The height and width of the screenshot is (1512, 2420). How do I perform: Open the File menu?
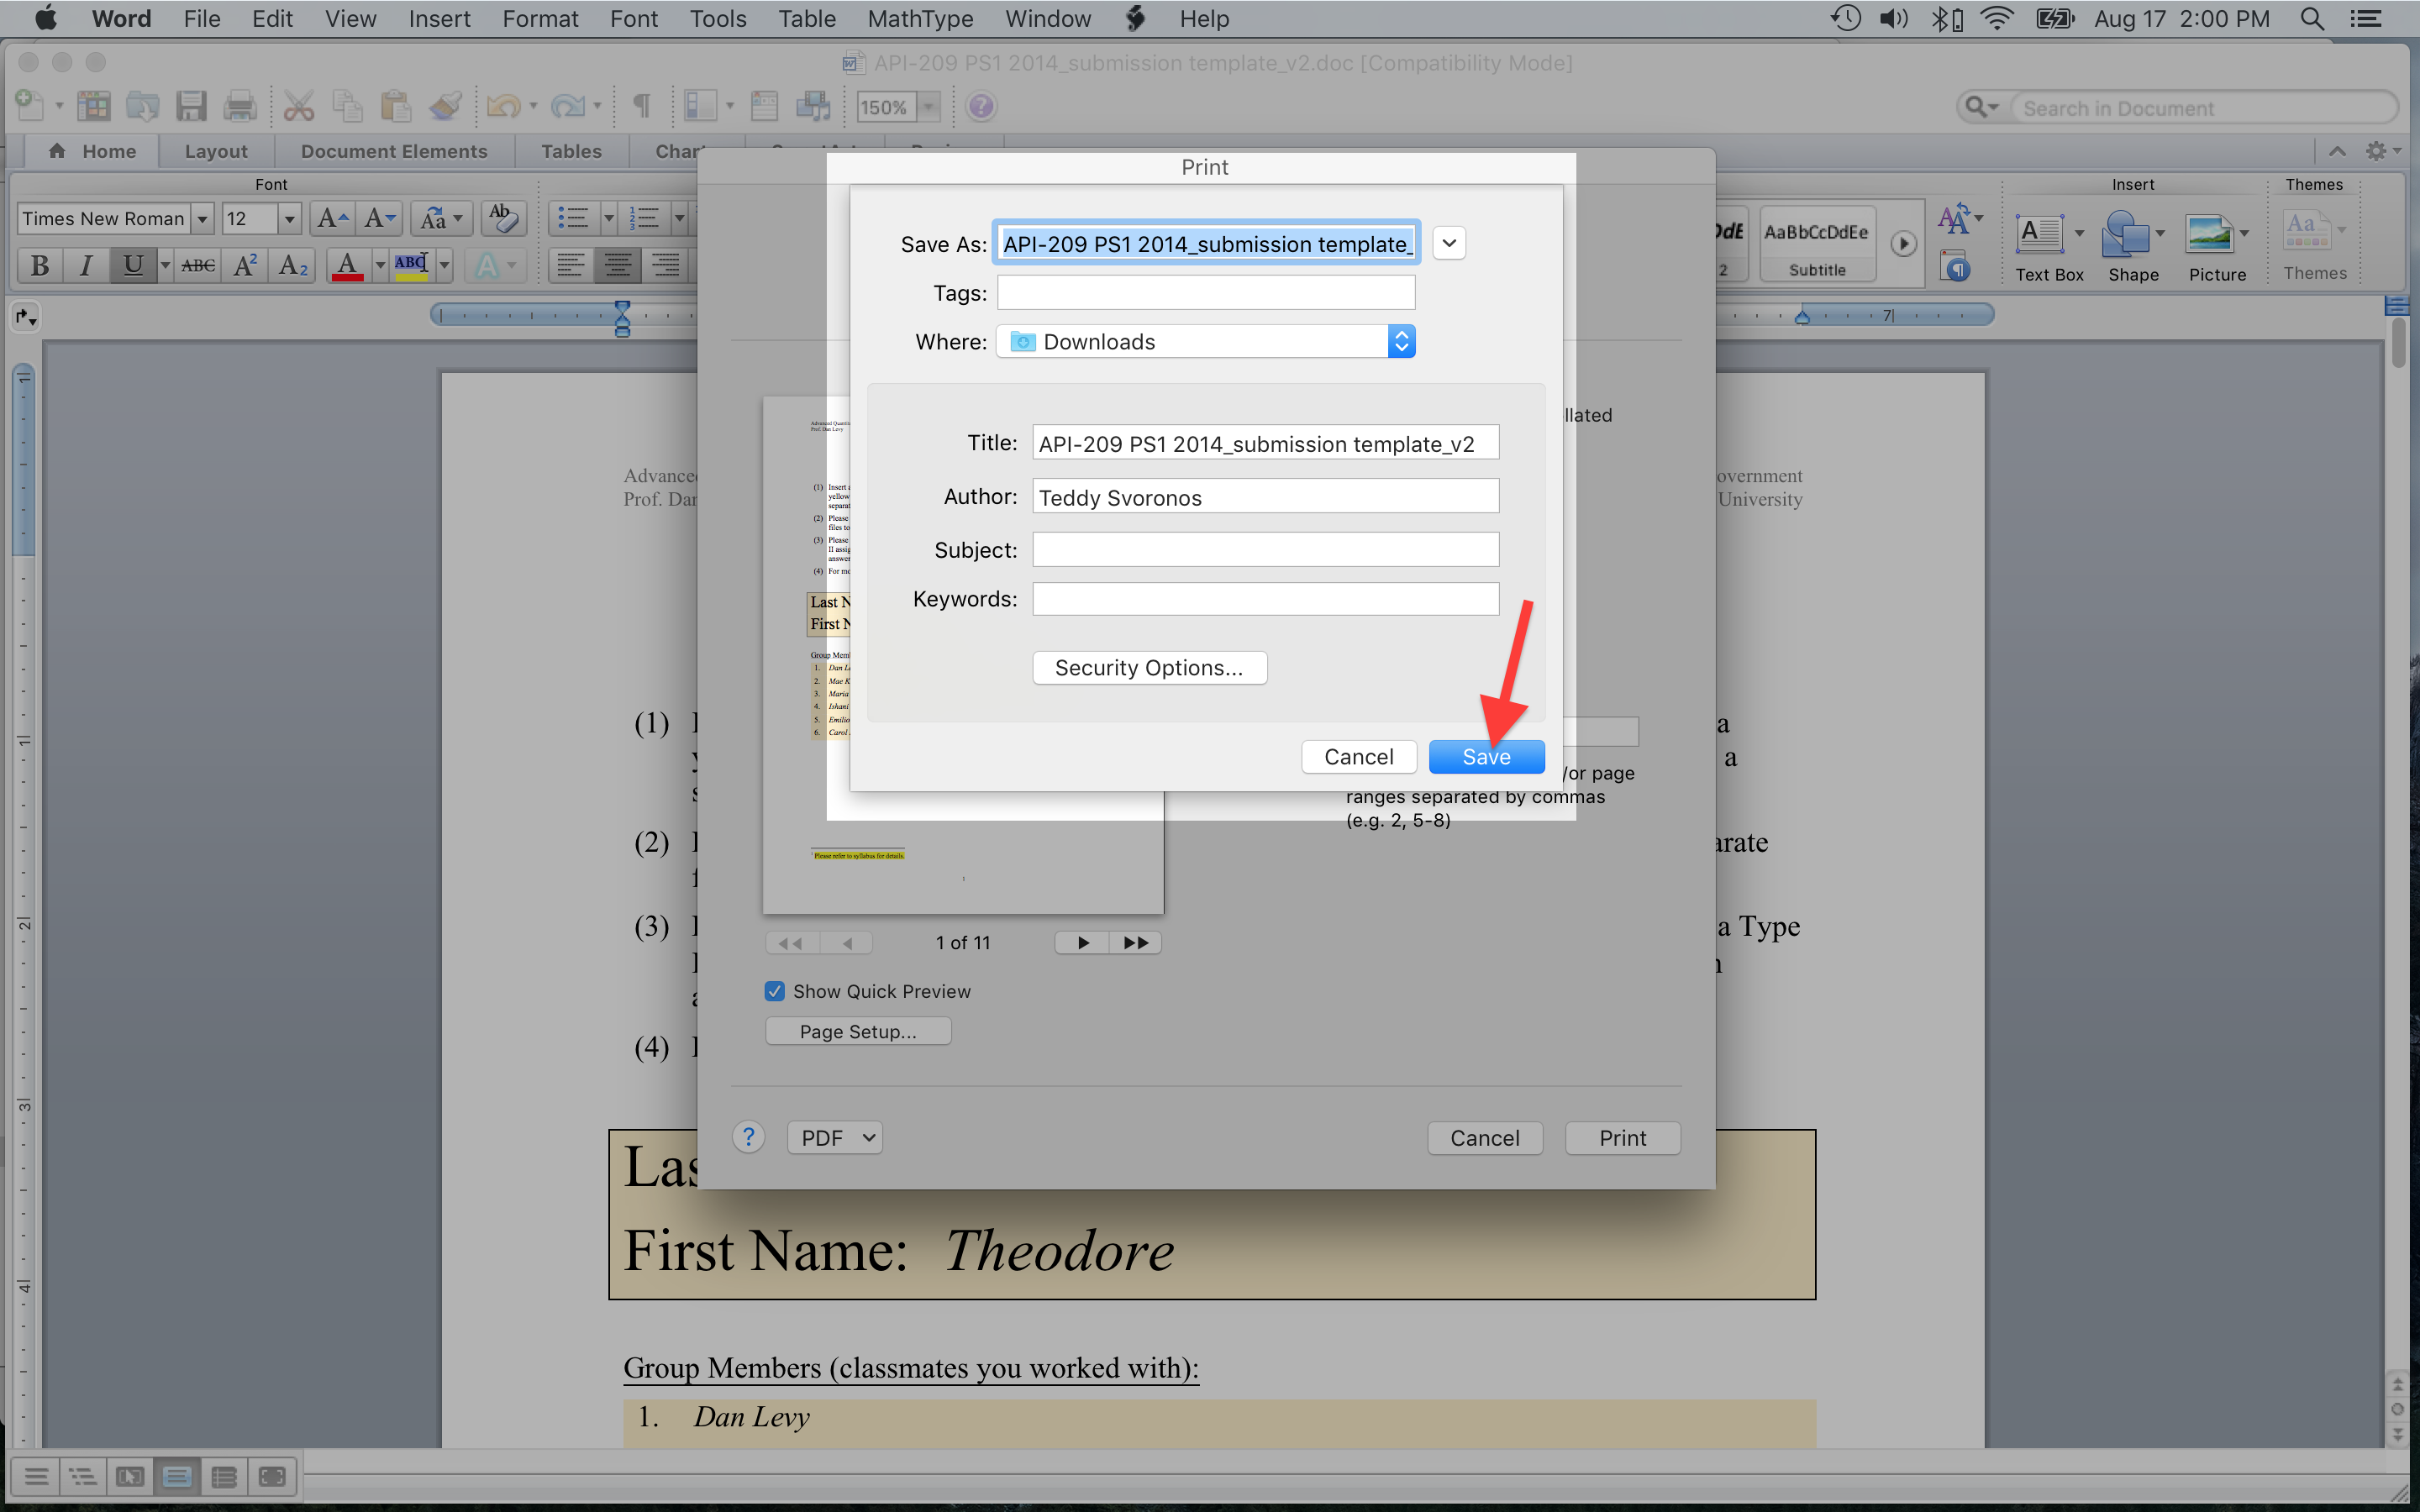[202, 18]
